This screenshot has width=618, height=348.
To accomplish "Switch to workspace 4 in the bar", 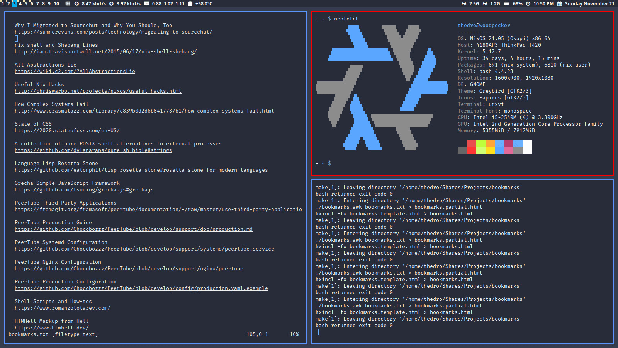I will pyautogui.click(x=20, y=3).
